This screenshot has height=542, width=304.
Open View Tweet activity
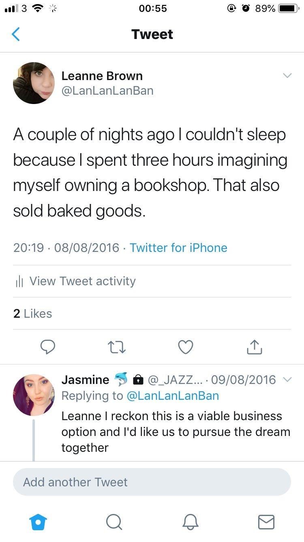(x=82, y=281)
